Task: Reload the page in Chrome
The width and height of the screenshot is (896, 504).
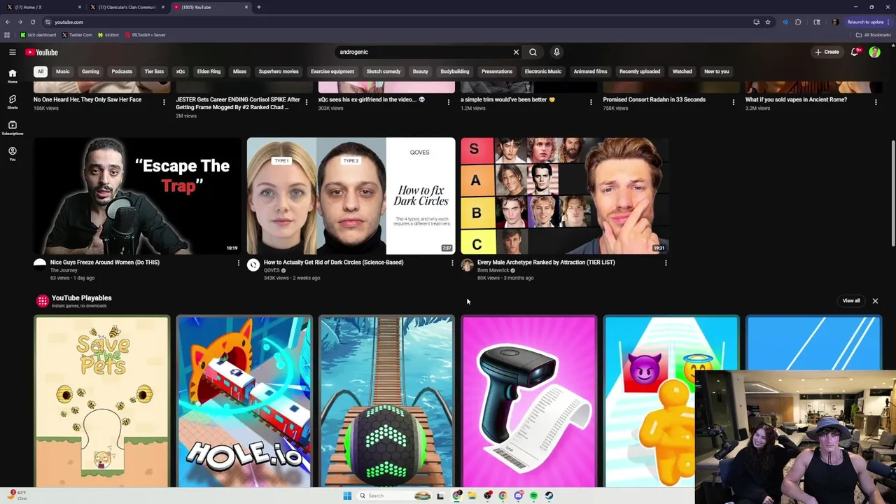Action: pos(32,22)
